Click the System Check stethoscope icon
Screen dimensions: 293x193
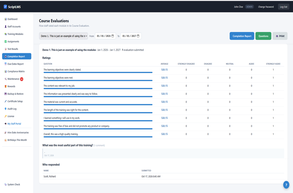tap(5, 185)
